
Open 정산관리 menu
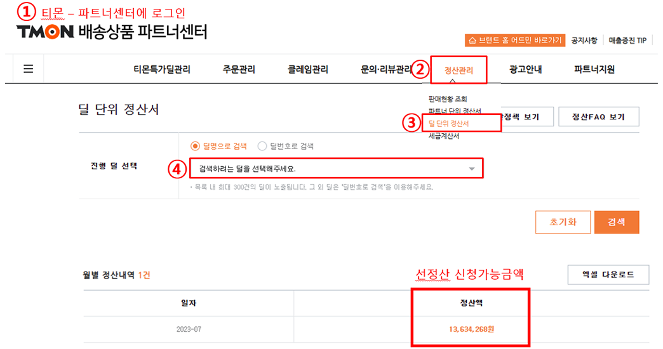coord(459,70)
